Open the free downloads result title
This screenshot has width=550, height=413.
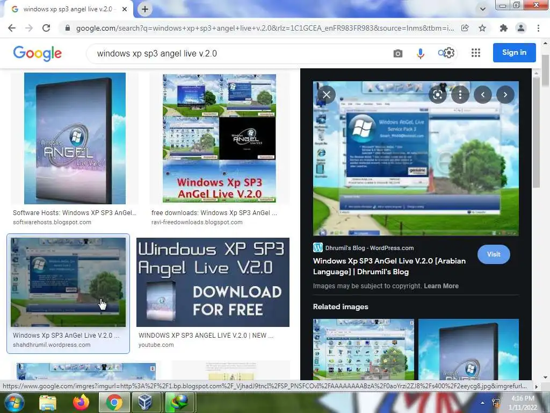(214, 213)
